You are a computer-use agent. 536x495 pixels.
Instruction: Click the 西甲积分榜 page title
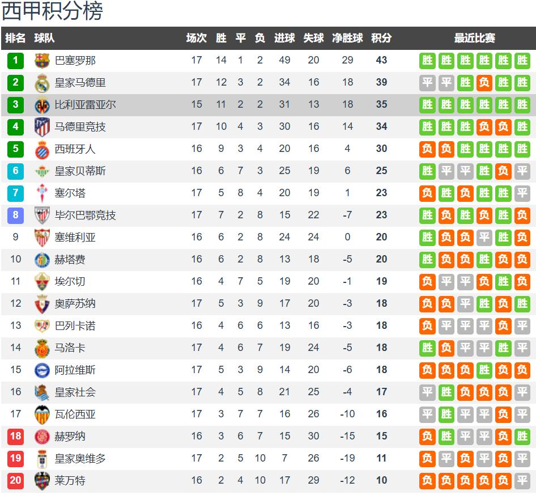pos(52,11)
